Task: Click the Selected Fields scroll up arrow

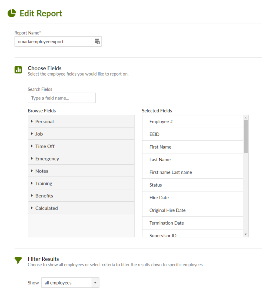Action: tap(246, 118)
